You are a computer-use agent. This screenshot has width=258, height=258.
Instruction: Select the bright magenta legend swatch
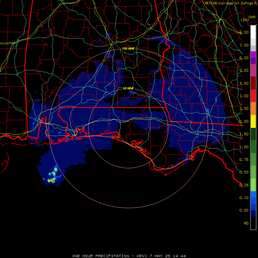pos(253,54)
